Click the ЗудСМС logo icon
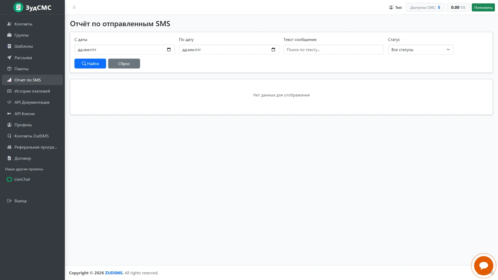The height and width of the screenshot is (280, 498). (x=18, y=7)
